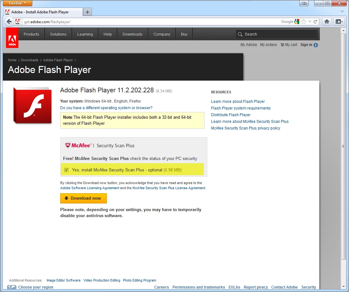This screenshot has width=349, height=292.
Task: Open the Help menu
Action: [108, 34]
